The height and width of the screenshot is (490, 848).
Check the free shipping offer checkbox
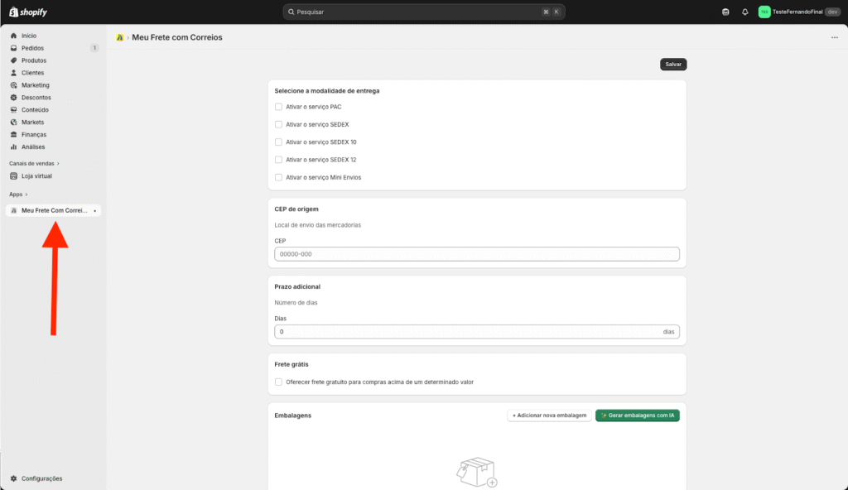click(x=278, y=382)
